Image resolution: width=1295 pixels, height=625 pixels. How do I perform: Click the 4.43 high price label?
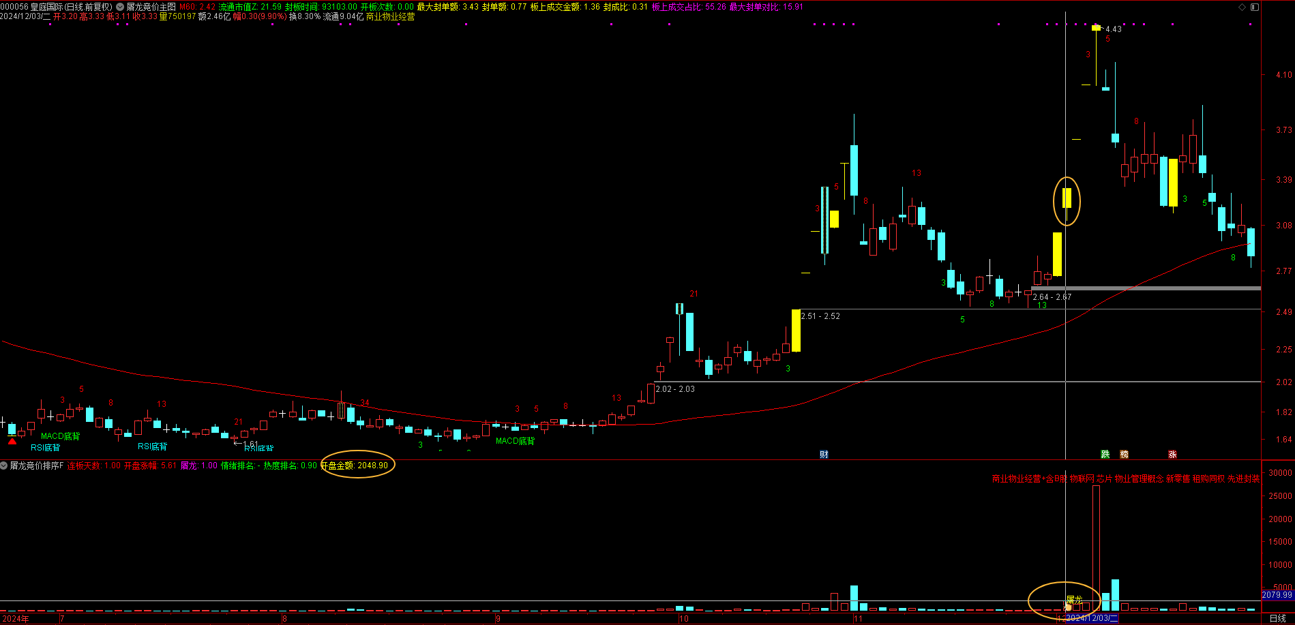tap(1114, 29)
